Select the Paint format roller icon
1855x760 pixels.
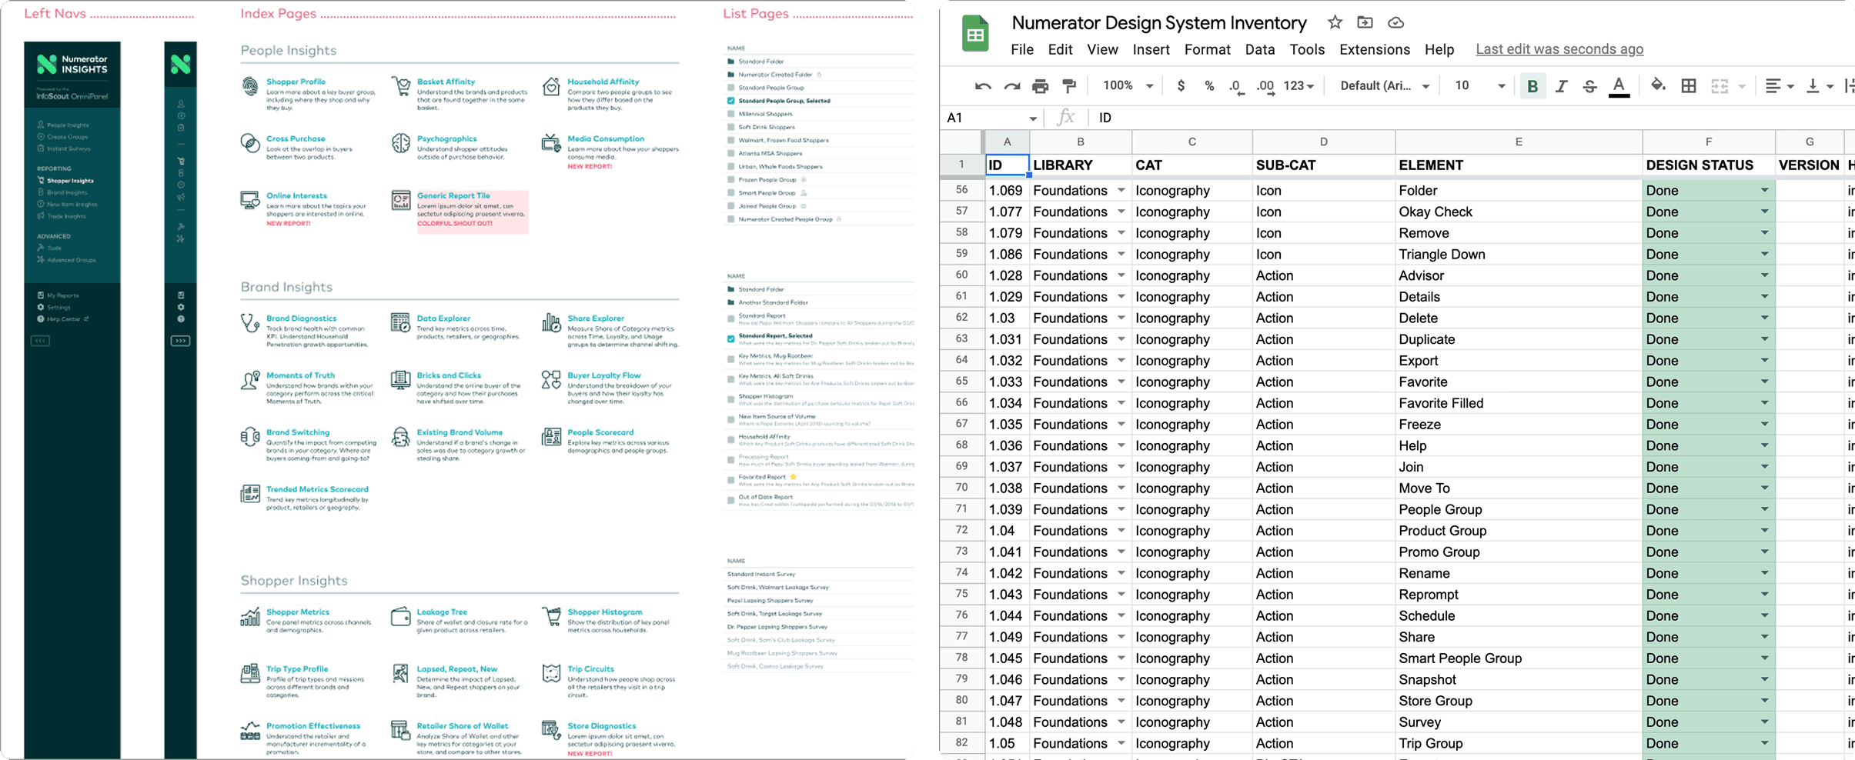click(1069, 86)
